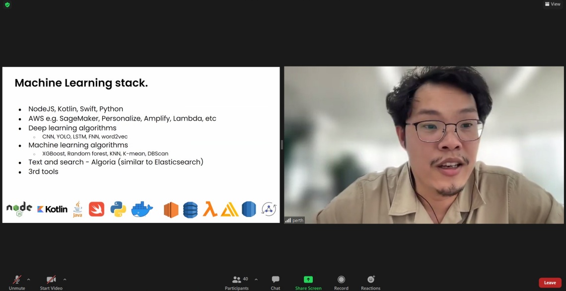The image size is (566, 291).
Task: Expand audio options arrow beside Unmute
Action: [x=28, y=280]
